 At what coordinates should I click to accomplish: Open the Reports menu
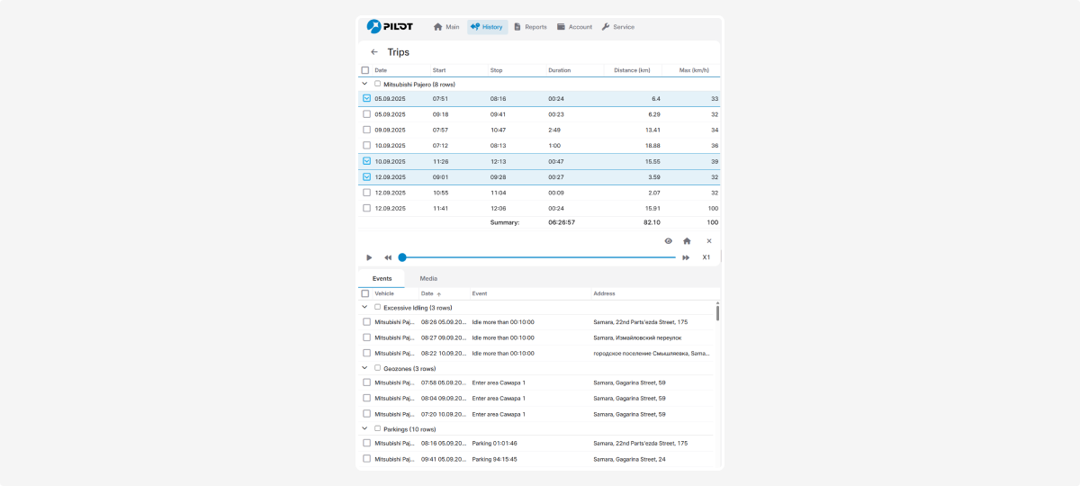[530, 27]
